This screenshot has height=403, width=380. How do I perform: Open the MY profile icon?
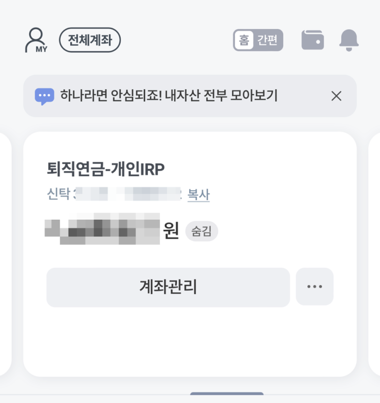35,40
